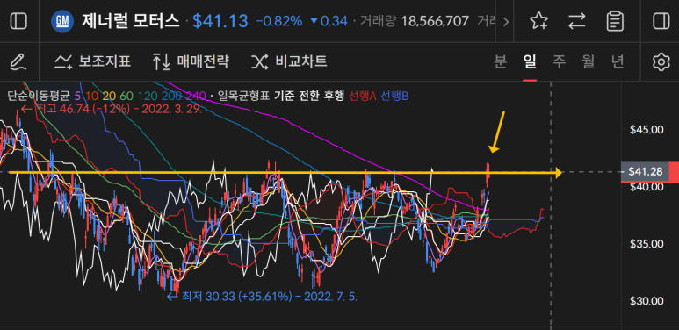Click the $30.00 price axis label
Image resolution: width=679 pixels, height=330 pixels.
point(646,300)
